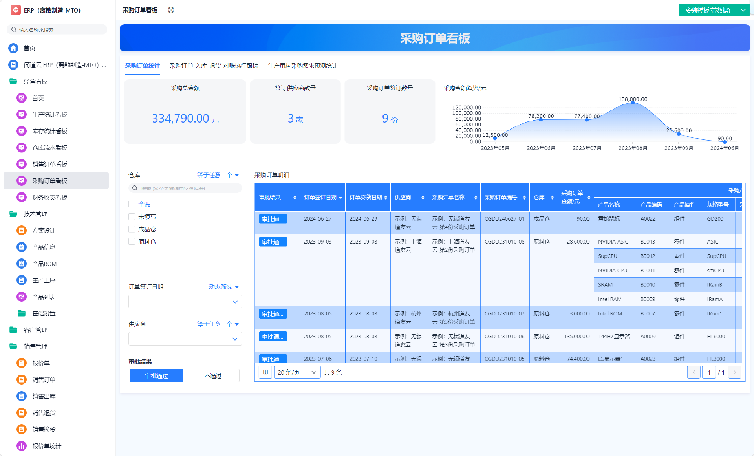
Task: Click the 不通过 filter button
Action: tap(213, 376)
